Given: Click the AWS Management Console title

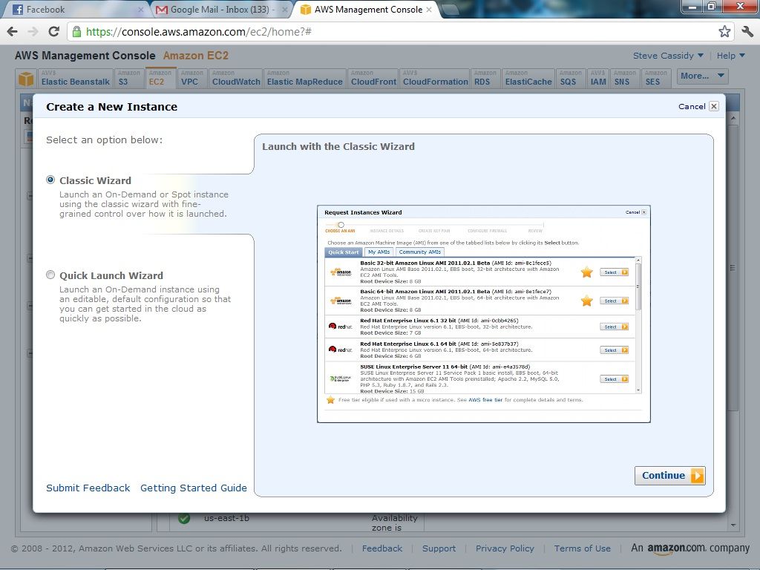Looking at the screenshot, I should [x=85, y=56].
